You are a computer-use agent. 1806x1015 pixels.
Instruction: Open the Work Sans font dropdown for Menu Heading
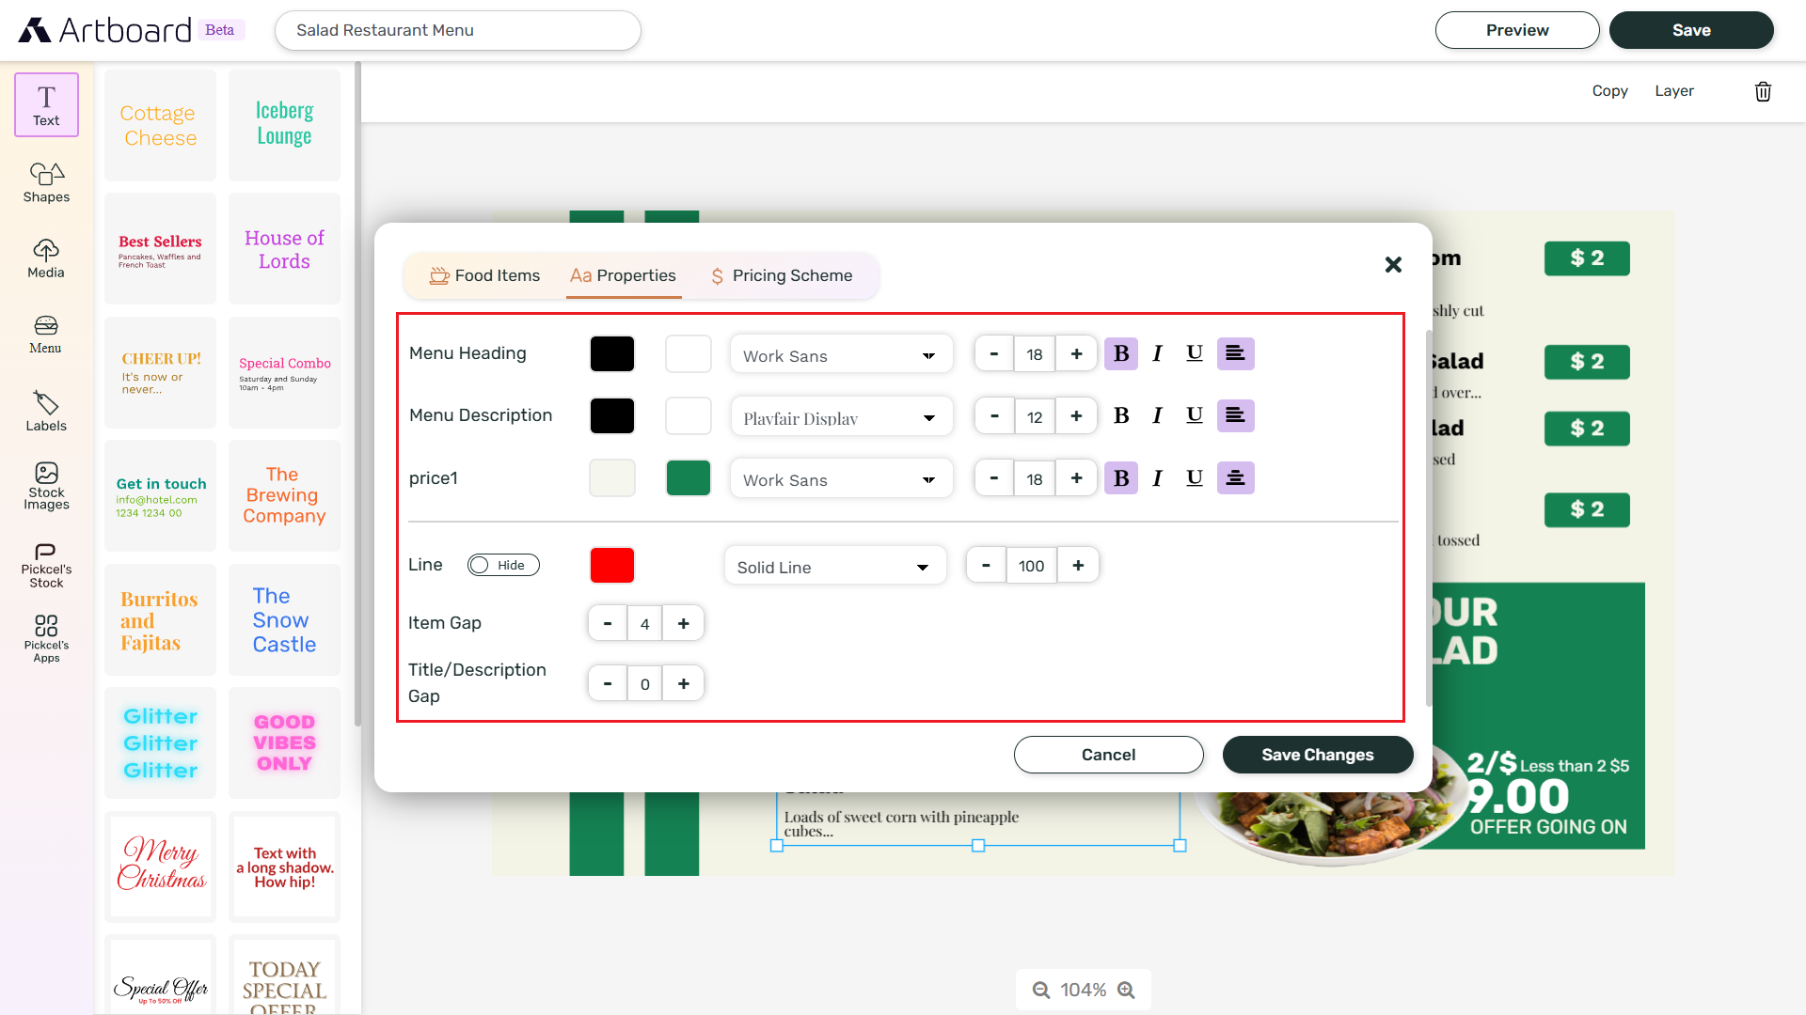click(x=840, y=354)
